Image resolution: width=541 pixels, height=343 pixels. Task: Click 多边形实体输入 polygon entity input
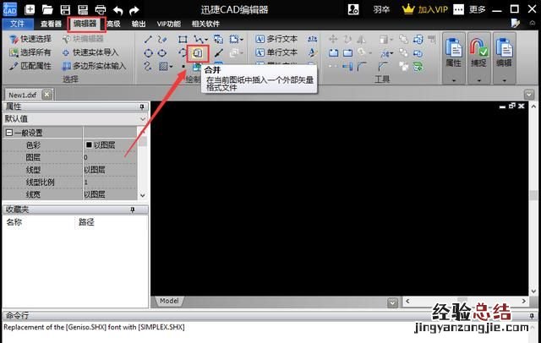pos(94,66)
